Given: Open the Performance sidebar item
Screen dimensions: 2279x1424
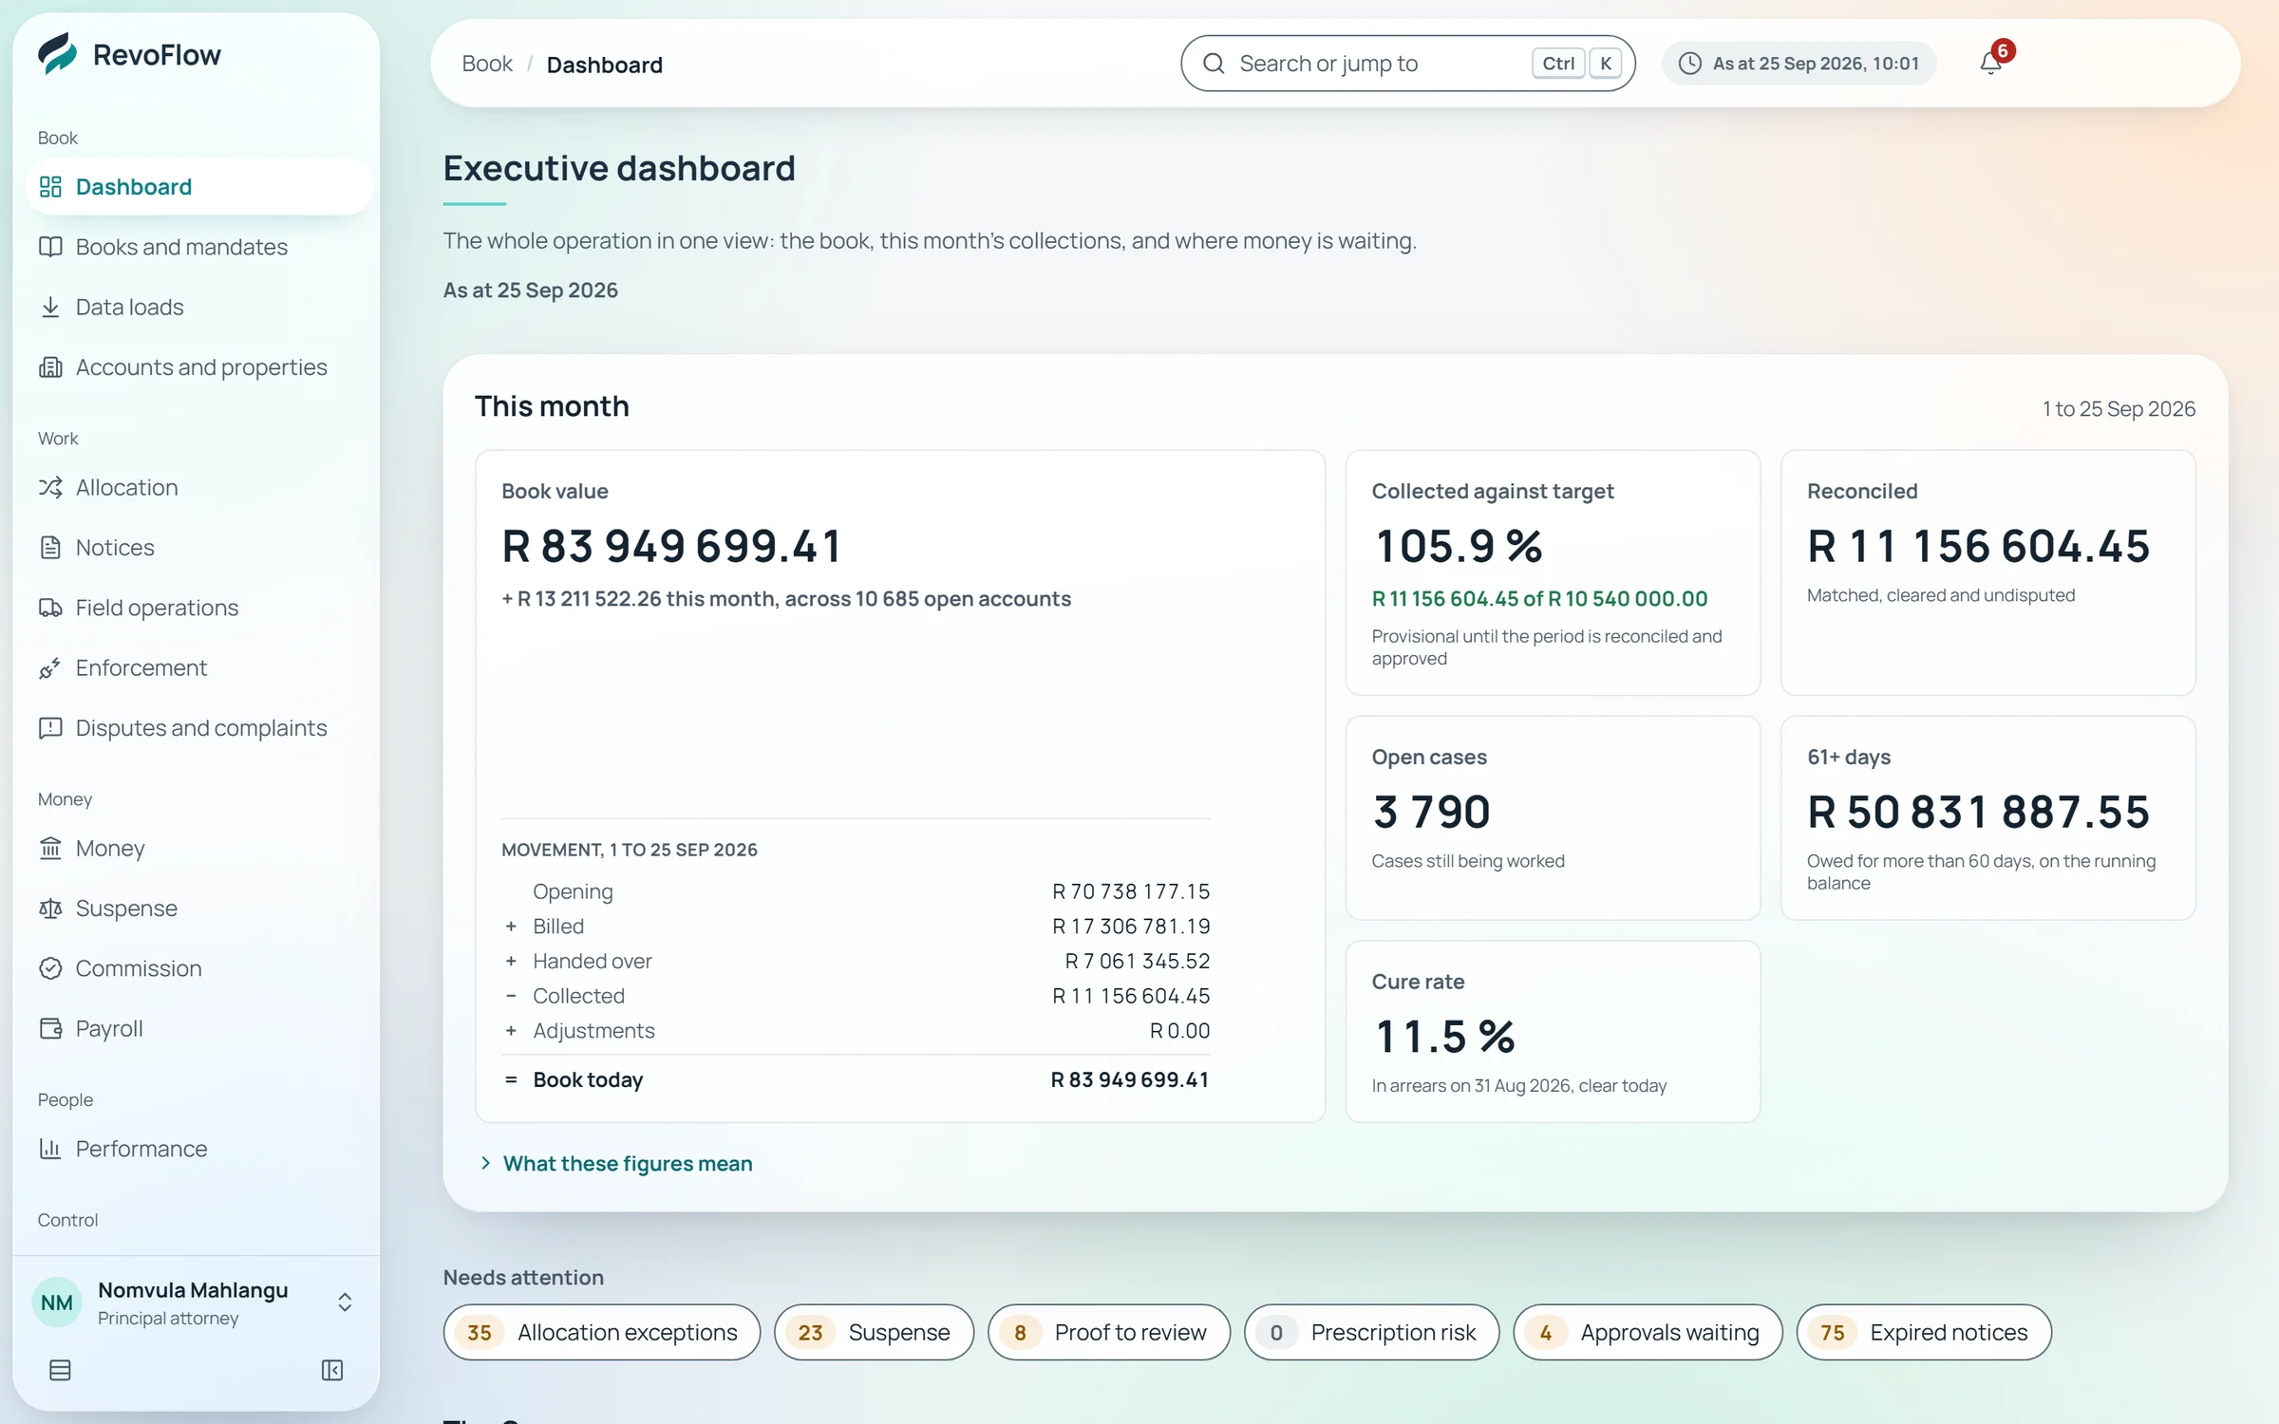Looking at the screenshot, I should (x=198, y=1149).
